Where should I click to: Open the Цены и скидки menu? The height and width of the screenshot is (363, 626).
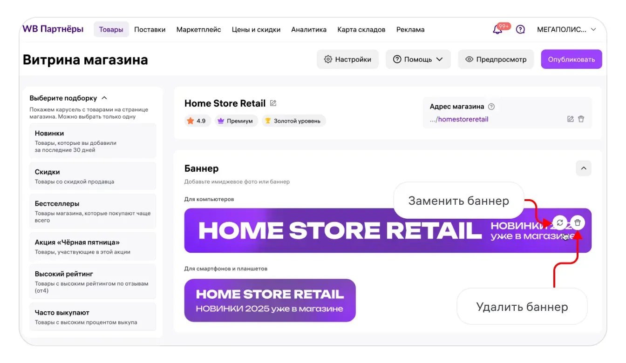(x=256, y=30)
